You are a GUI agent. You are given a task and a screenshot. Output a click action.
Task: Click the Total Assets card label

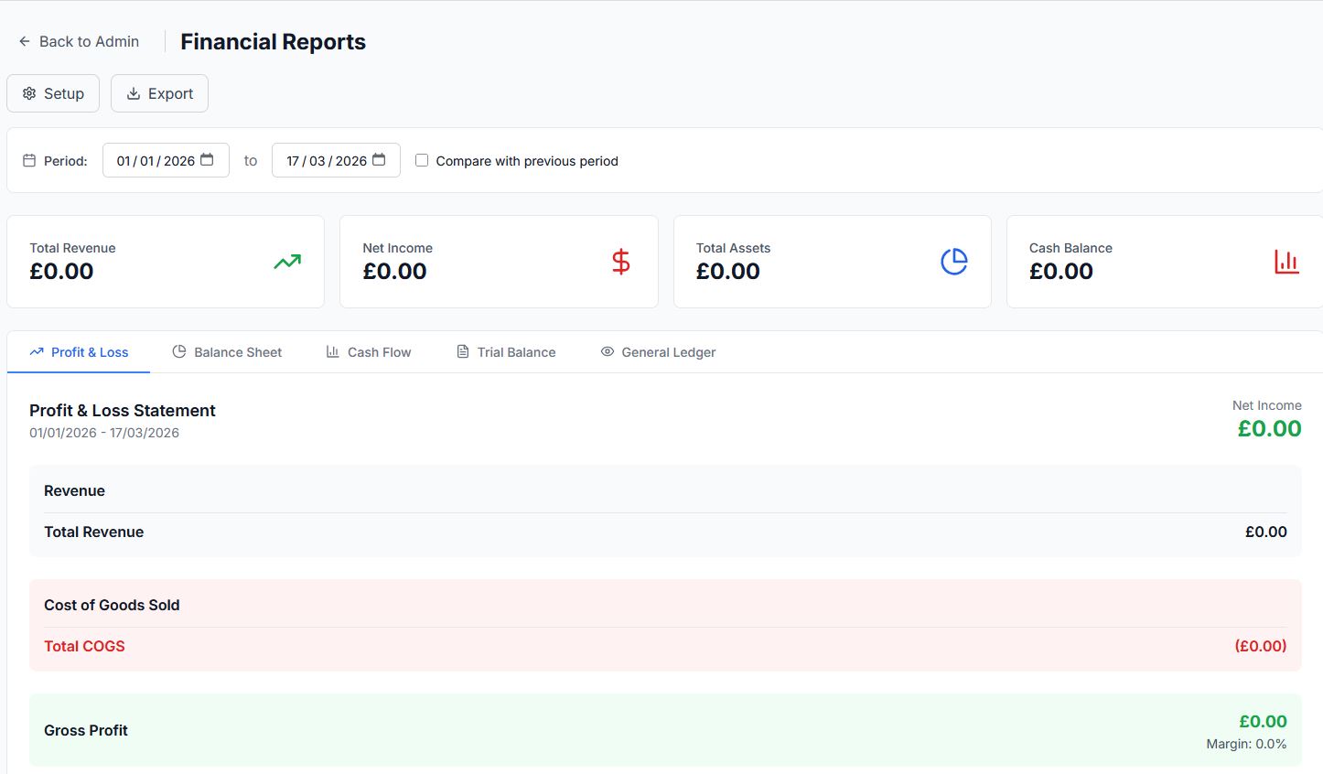pos(733,248)
